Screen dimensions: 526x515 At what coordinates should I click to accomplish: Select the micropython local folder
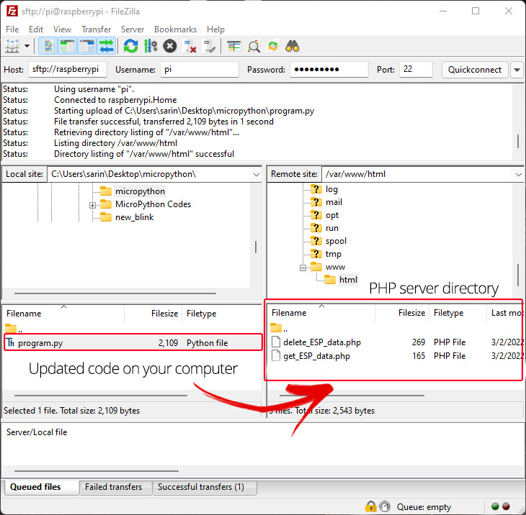140,191
